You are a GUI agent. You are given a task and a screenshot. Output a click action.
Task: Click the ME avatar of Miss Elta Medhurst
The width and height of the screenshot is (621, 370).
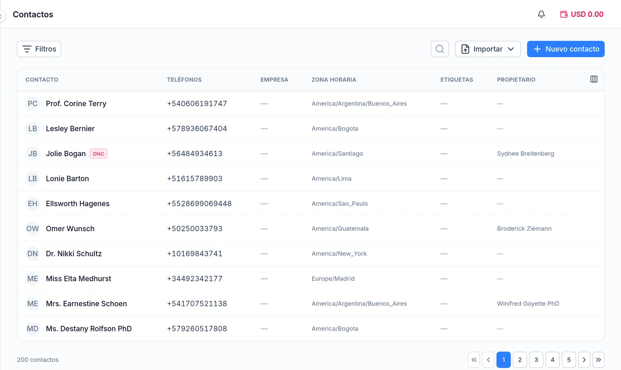click(33, 279)
